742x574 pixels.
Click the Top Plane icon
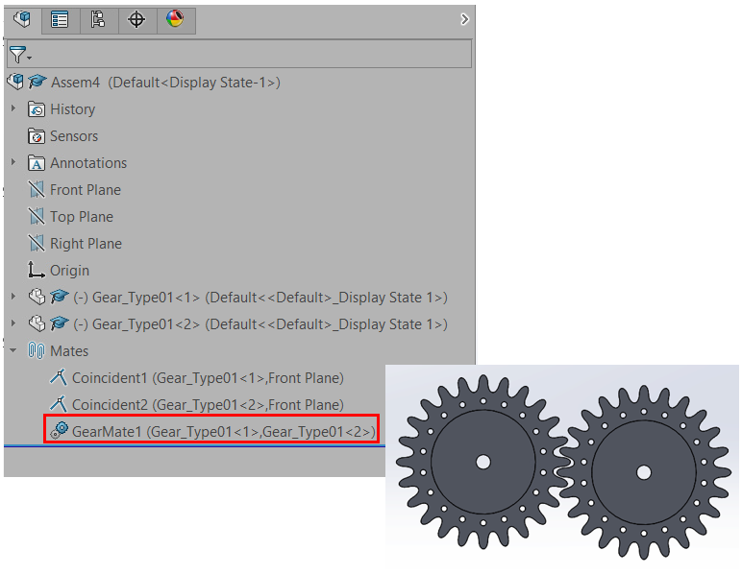pyautogui.click(x=37, y=217)
